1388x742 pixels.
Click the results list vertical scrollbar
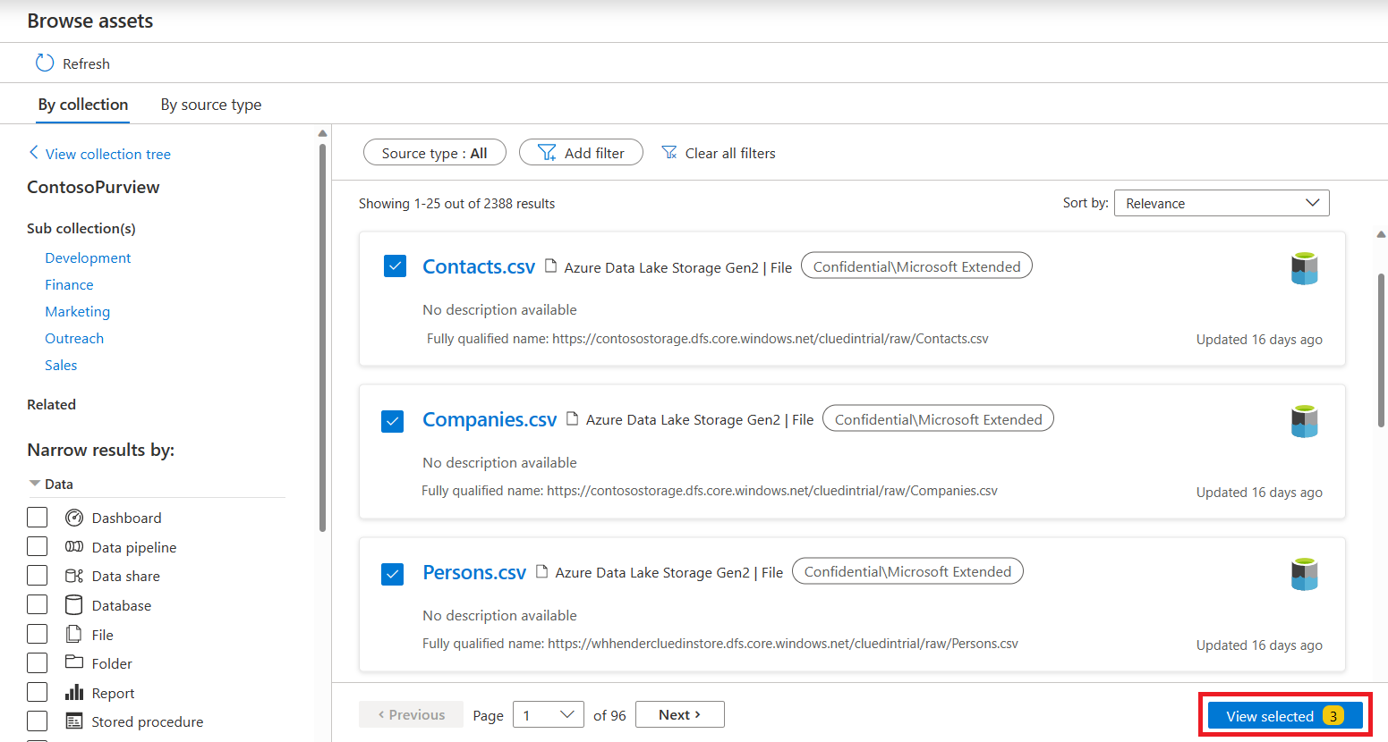coord(1381,350)
